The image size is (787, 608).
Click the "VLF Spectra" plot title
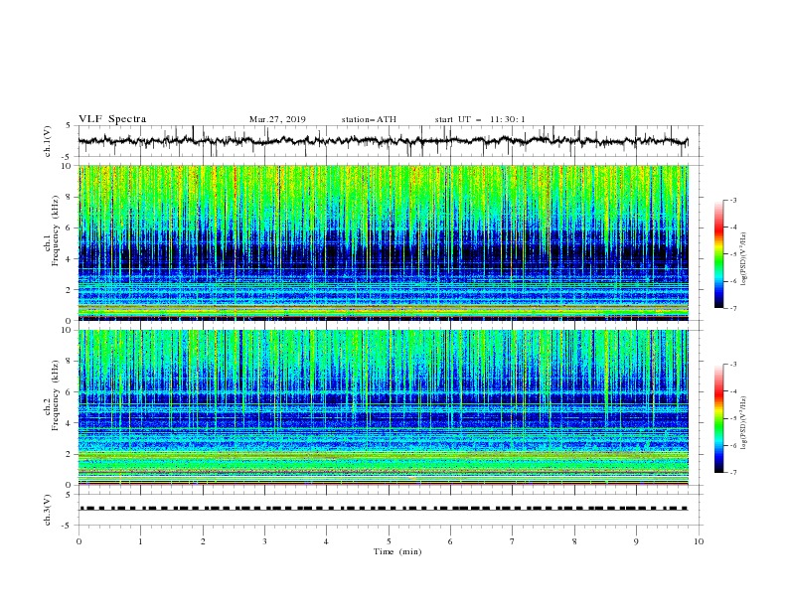(x=112, y=119)
